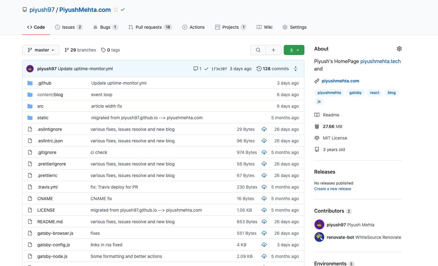The height and width of the screenshot is (266, 438).
Task: Click the expand commit details icon
Action: click(296, 69)
